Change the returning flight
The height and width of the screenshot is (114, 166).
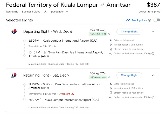click(129, 75)
